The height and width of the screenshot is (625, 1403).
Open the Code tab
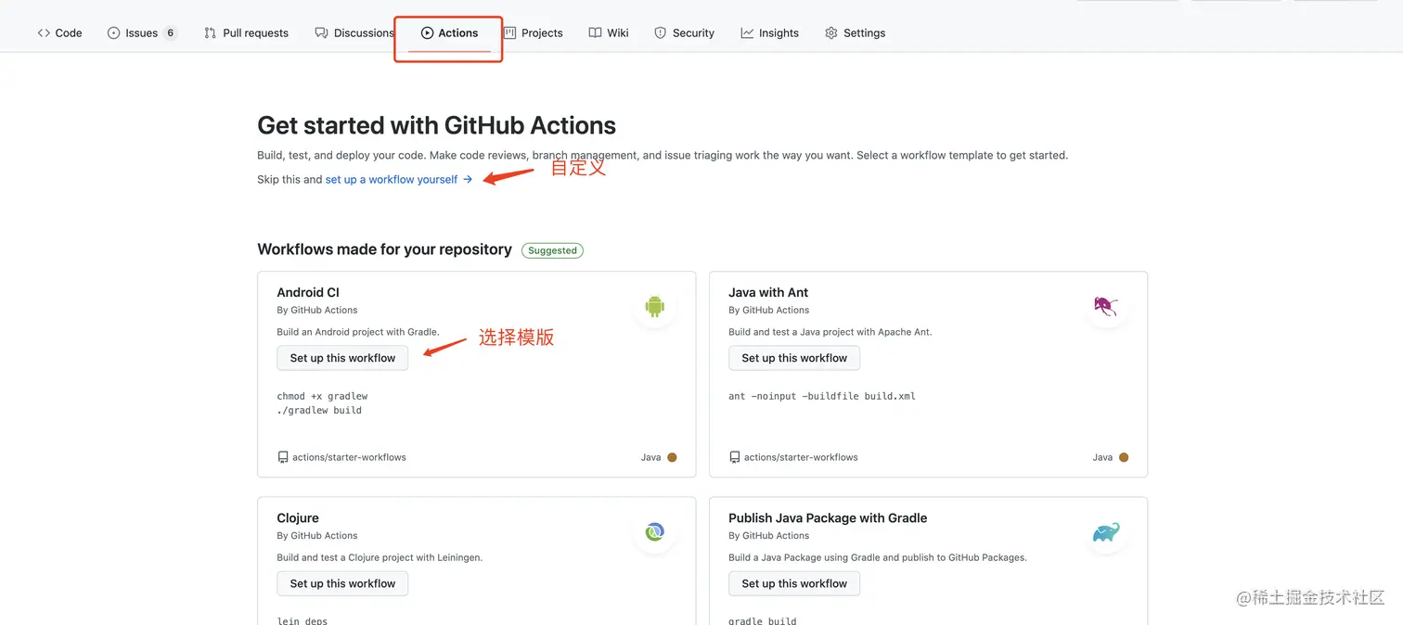tap(59, 32)
